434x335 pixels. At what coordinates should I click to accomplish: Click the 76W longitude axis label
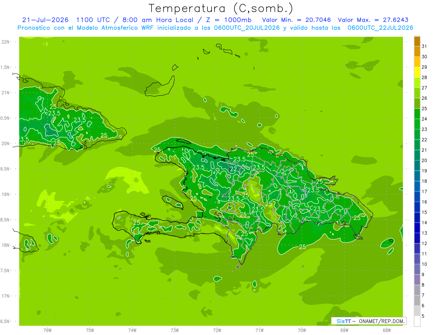[47, 330]
